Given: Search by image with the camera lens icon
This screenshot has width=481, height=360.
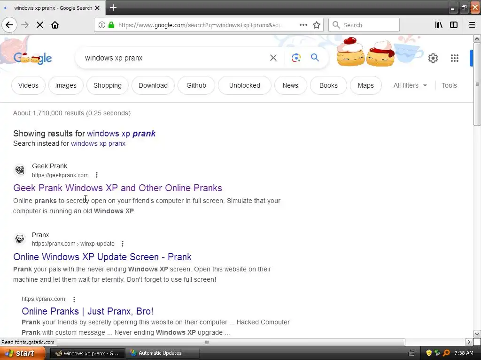Looking at the screenshot, I should [x=296, y=58].
